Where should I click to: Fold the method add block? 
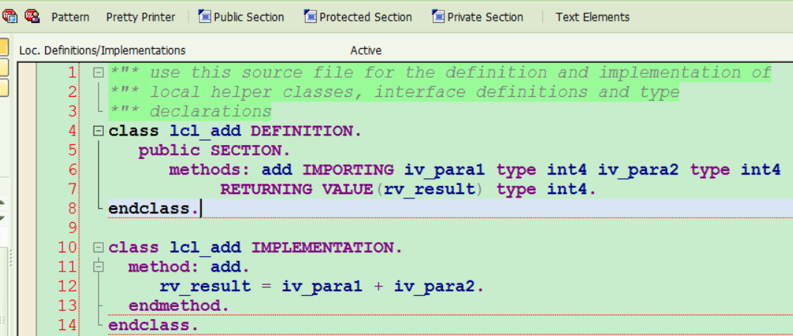[98, 266]
